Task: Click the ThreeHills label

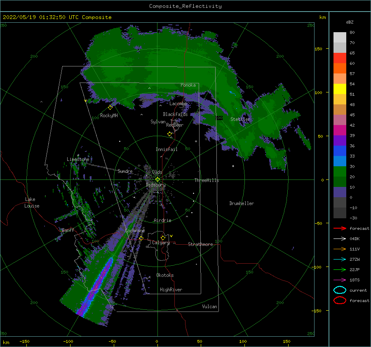Action: 207,180
